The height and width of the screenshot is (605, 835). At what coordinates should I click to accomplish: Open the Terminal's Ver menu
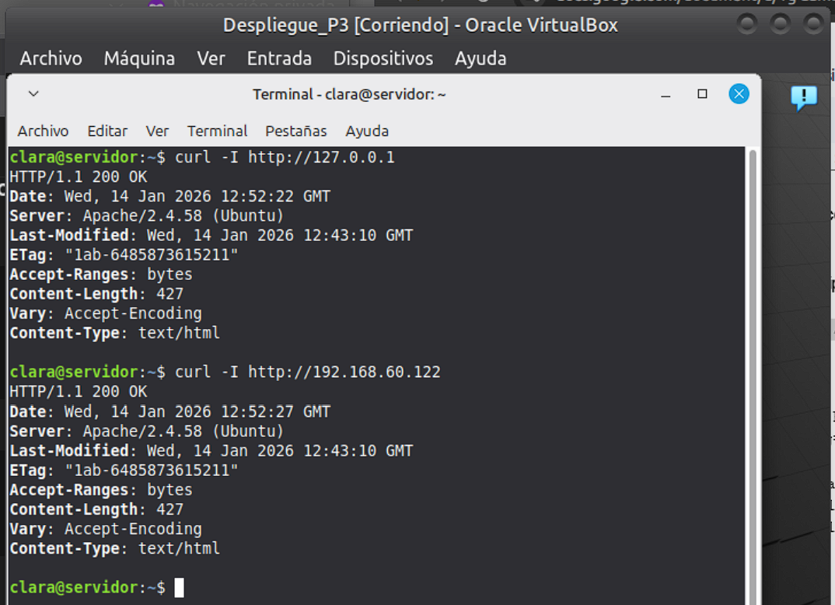click(157, 131)
